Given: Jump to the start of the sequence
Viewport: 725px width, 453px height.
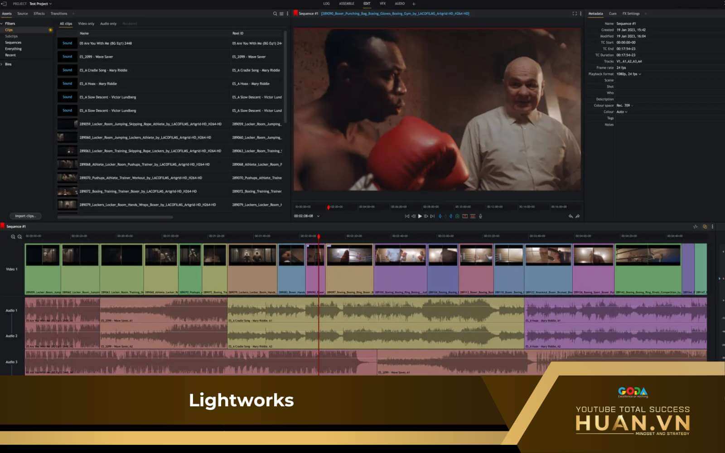Looking at the screenshot, I should coord(407,216).
